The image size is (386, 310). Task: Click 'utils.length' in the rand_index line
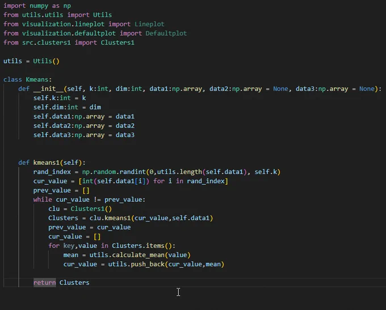pyautogui.click(x=179, y=172)
